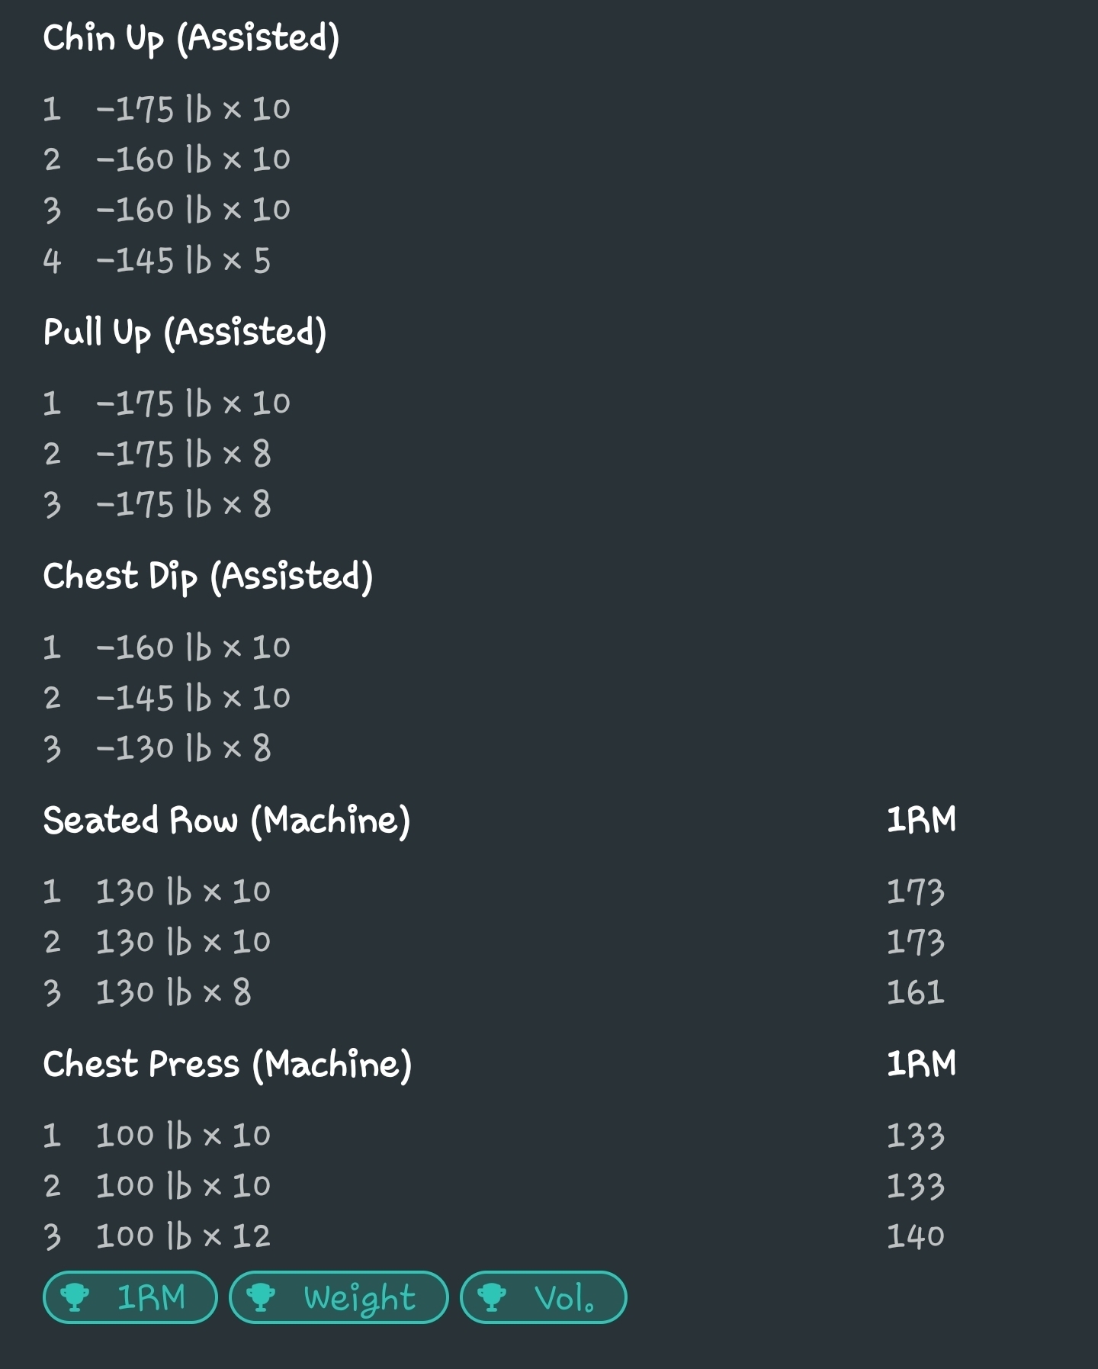Click the trophy icon on the 1RM badge
The width and height of the screenshot is (1098, 1369).
75,1297
